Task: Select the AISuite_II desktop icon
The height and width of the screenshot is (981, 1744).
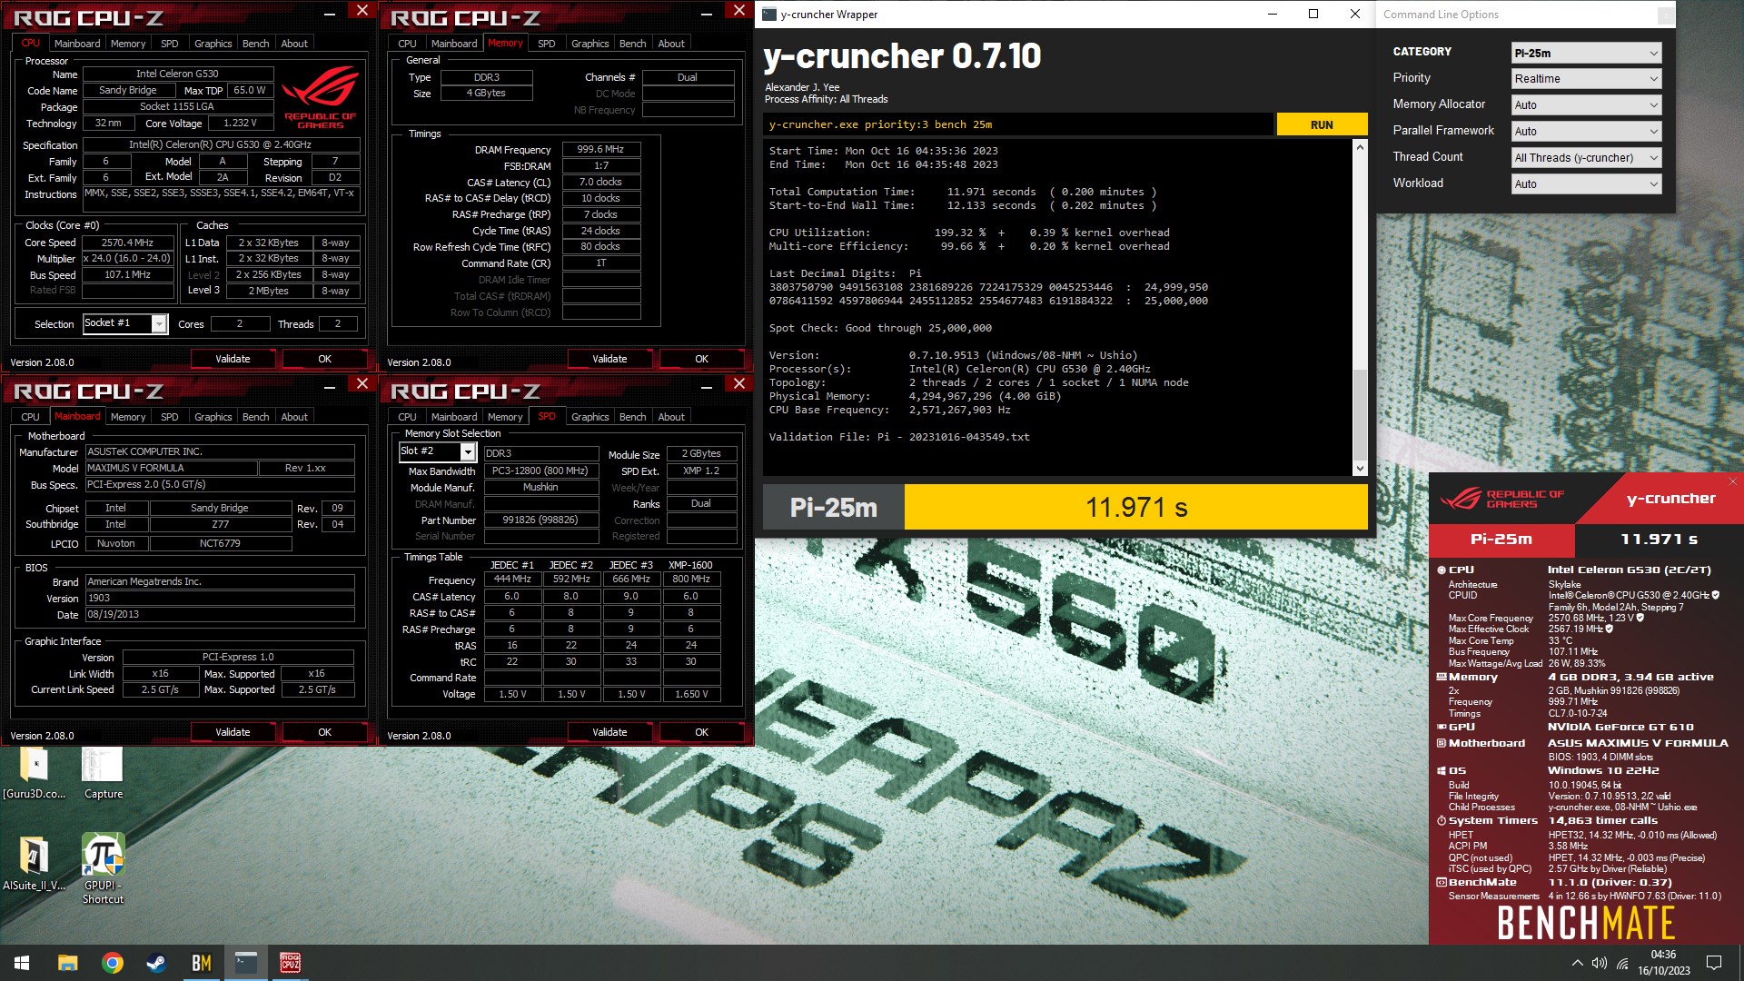Action: (x=35, y=863)
